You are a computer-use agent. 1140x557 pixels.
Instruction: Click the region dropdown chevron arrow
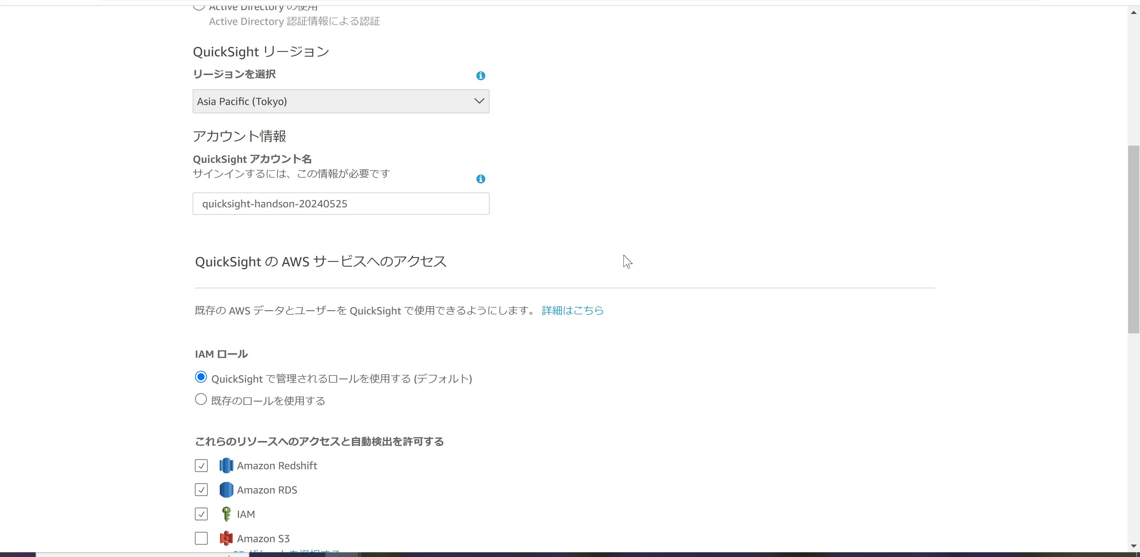tap(479, 101)
